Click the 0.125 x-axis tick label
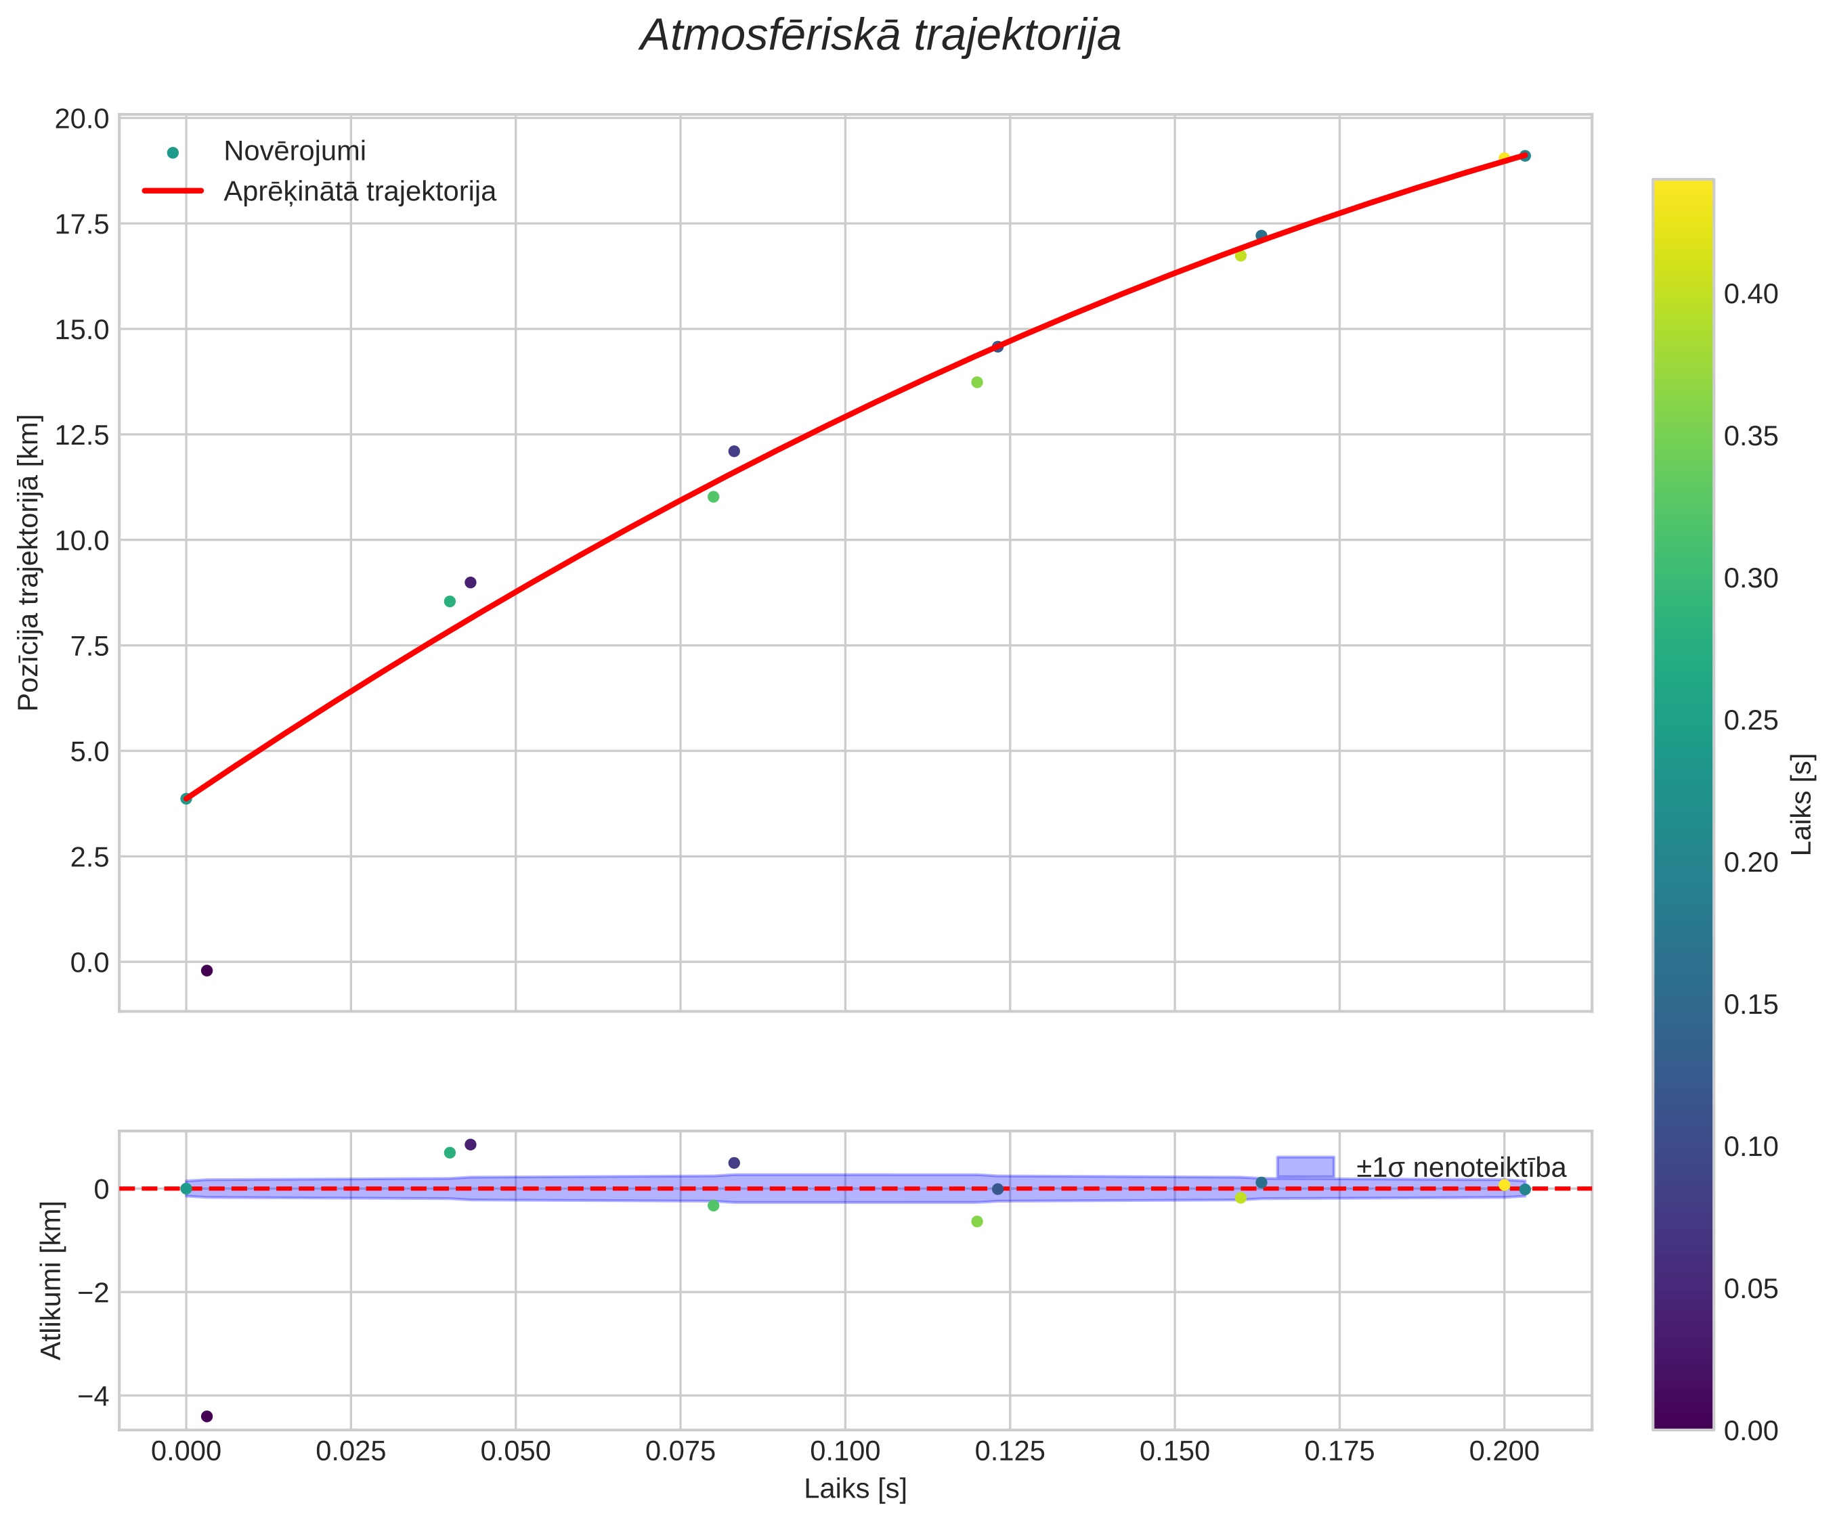Image resolution: width=1833 pixels, height=1520 pixels. (x=1010, y=1451)
